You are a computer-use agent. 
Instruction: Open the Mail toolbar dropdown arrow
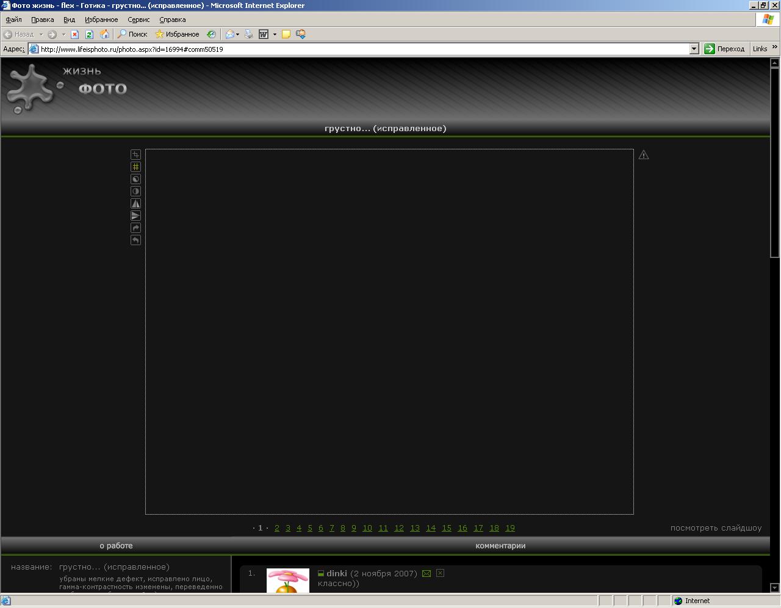(x=237, y=34)
